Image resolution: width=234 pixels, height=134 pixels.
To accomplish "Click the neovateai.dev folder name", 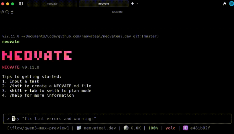I will (x=100, y=128).
